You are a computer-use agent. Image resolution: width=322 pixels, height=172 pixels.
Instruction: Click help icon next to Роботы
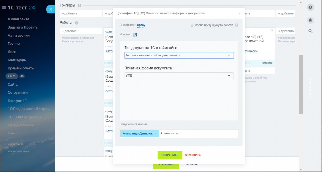pos(77,23)
